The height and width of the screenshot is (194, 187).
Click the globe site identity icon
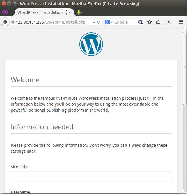click(13, 22)
